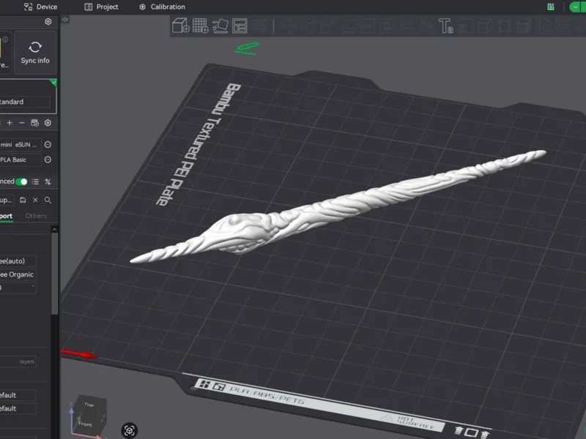Click the input field labeled 'layers'
Viewport: 586px width, 439px height.
(18, 361)
